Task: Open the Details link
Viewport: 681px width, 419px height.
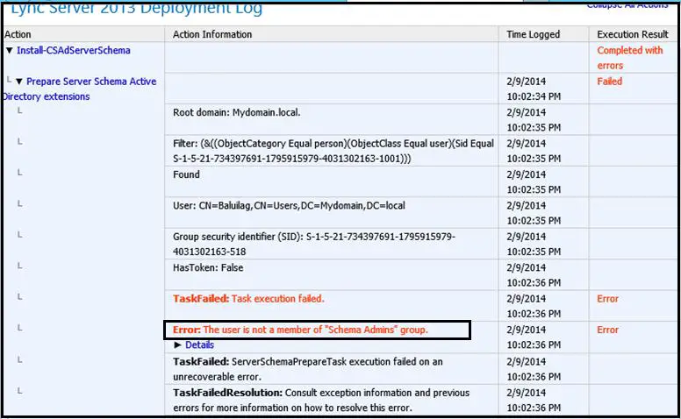Action: [x=199, y=344]
